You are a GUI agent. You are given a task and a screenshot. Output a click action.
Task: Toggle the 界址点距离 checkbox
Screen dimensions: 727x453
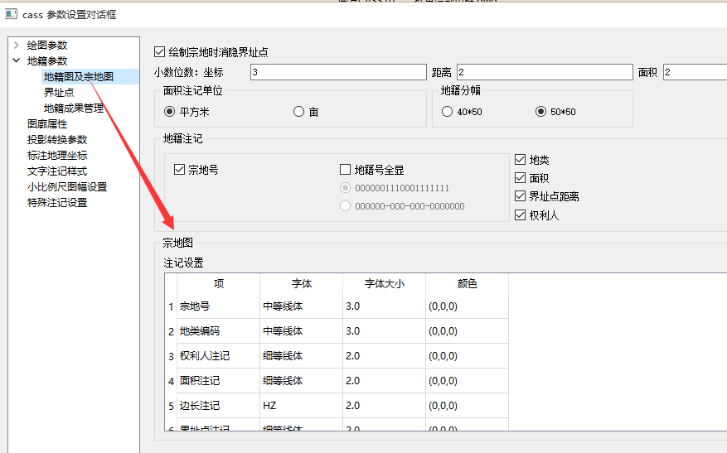tap(521, 197)
